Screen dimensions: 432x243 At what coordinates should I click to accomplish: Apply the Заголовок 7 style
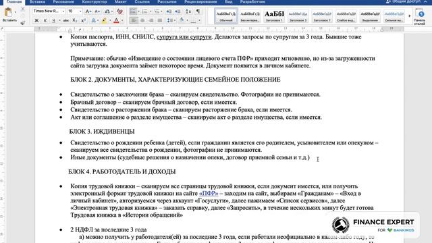(x=322, y=16)
